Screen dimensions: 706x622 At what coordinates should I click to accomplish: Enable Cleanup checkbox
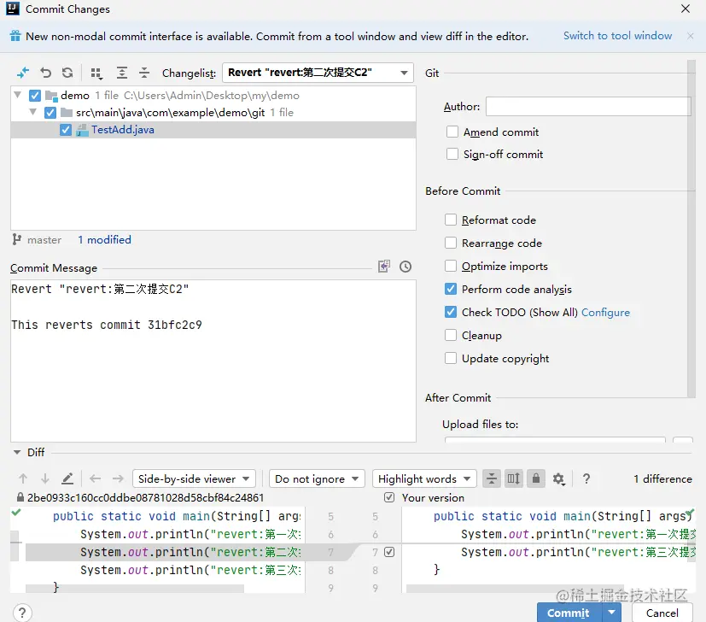tap(451, 335)
